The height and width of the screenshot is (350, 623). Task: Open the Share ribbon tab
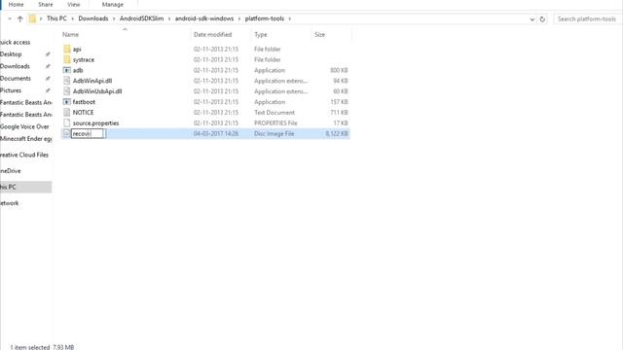[x=46, y=4]
